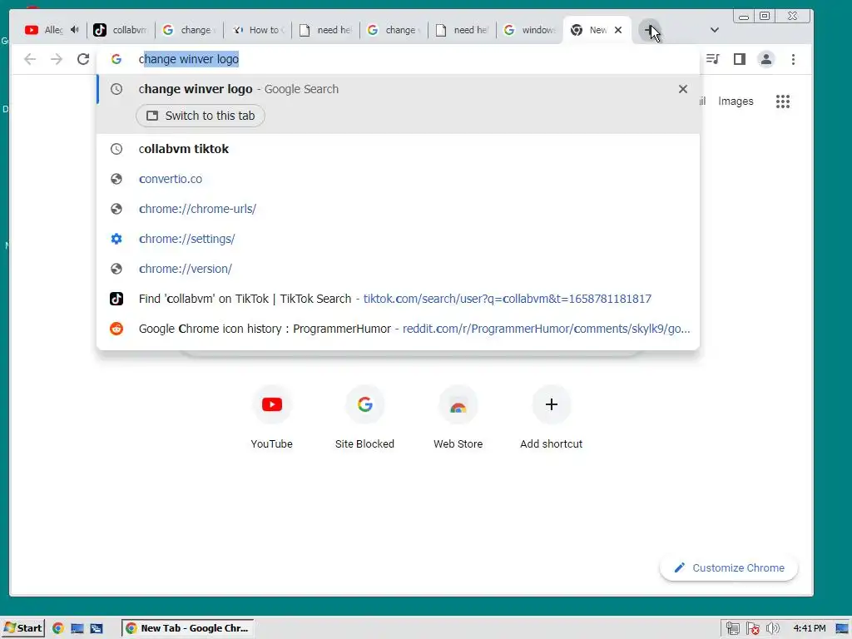The height and width of the screenshot is (639, 852).
Task: Close the New Tab tab
Action: pos(618,30)
